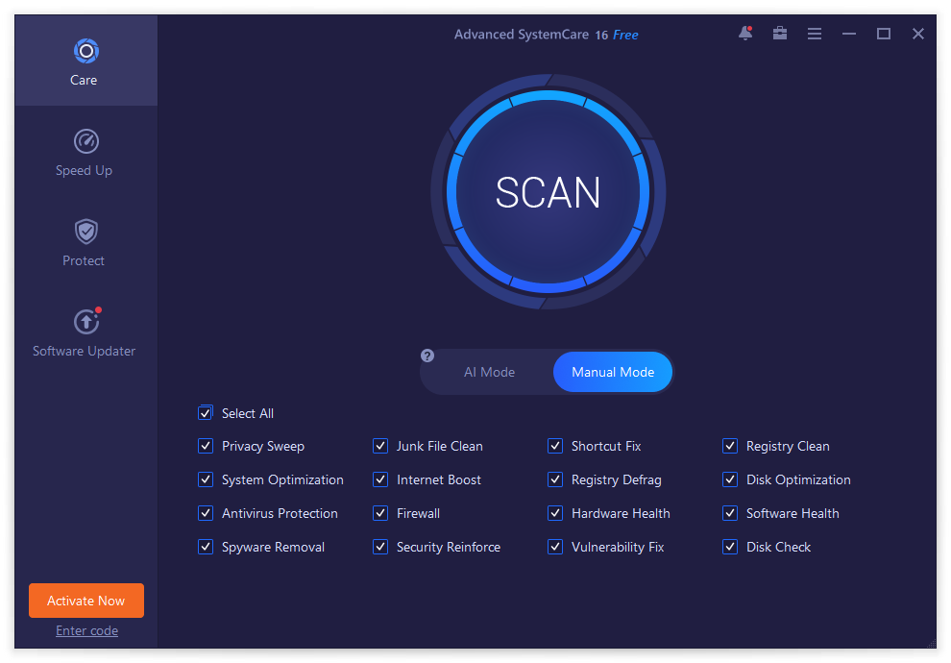Select the Manual Mode tab
This screenshot has height=663, width=951.
(613, 372)
